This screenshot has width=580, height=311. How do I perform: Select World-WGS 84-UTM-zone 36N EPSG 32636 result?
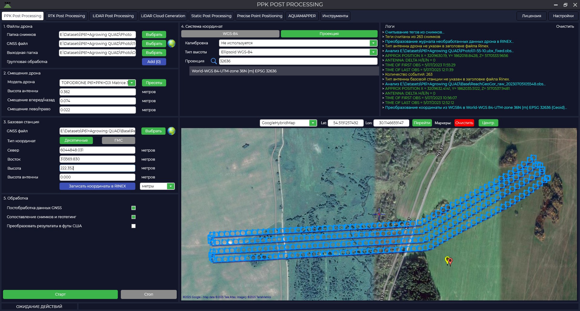coord(284,71)
